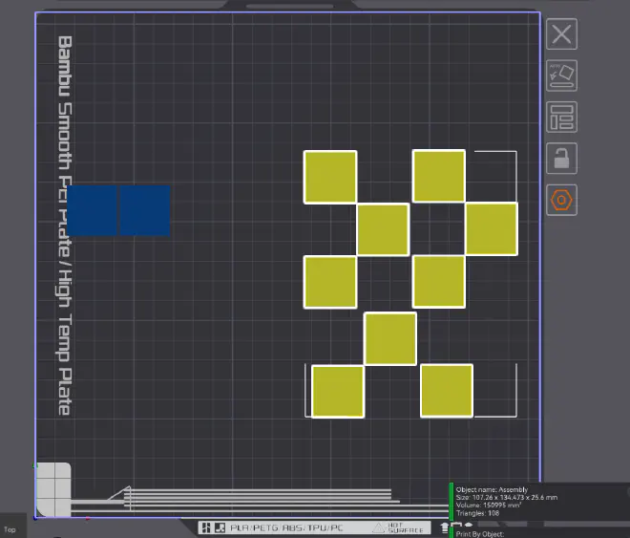Select the left blue square object
This screenshot has height=538, width=630.
pyautogui.click(x=92, y=210)
